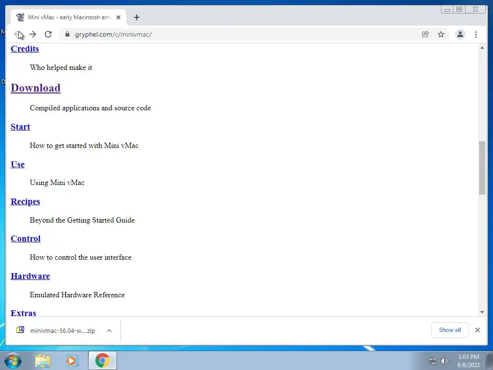The width and height of the screenshot is (493, 370).
Task: Dismiss the downloads bar
Action: pyautogui.click(x=478, y=330)
